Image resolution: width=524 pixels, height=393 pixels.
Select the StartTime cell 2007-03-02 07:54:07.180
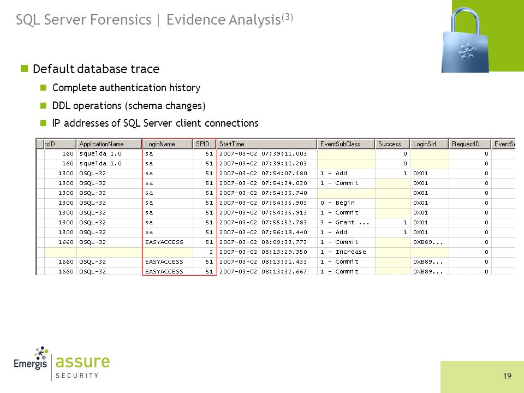pyautogui.click(x=267, y=174)
